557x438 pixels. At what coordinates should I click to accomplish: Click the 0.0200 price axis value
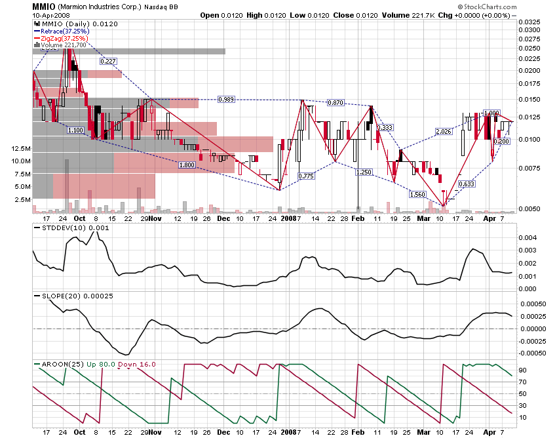(x=529, y=70)
